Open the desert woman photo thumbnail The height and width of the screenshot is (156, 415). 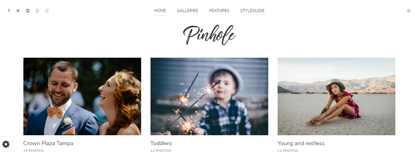tap(336, 96)
